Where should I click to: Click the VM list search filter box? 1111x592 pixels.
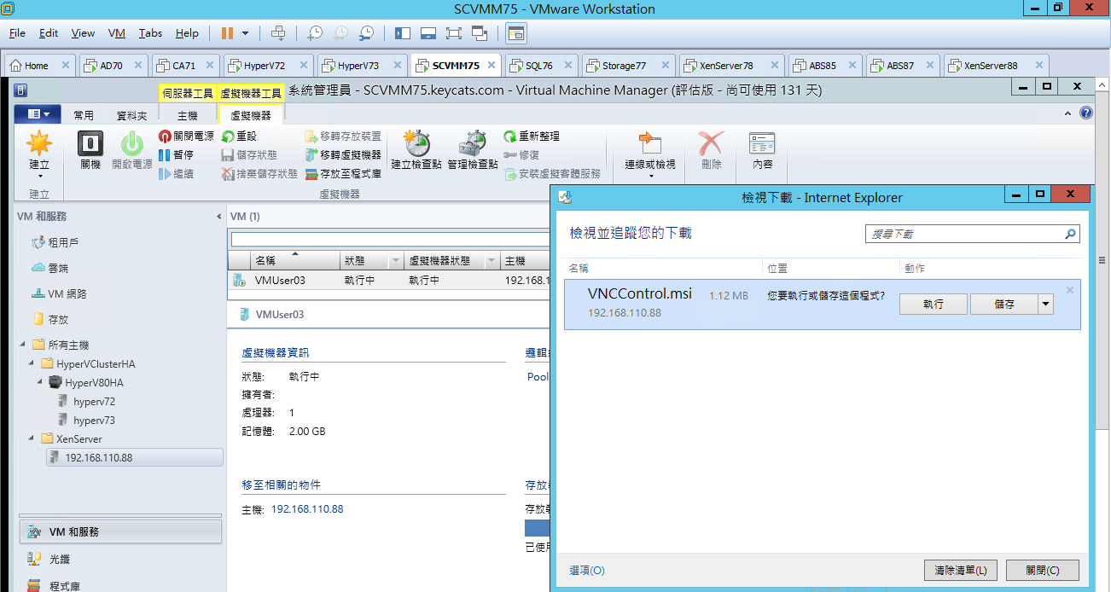[x=388, y=240]
